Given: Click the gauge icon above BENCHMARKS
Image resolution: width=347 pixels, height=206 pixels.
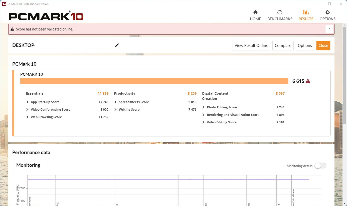Looking at the screenshot, I should click(x=280, y=12).
